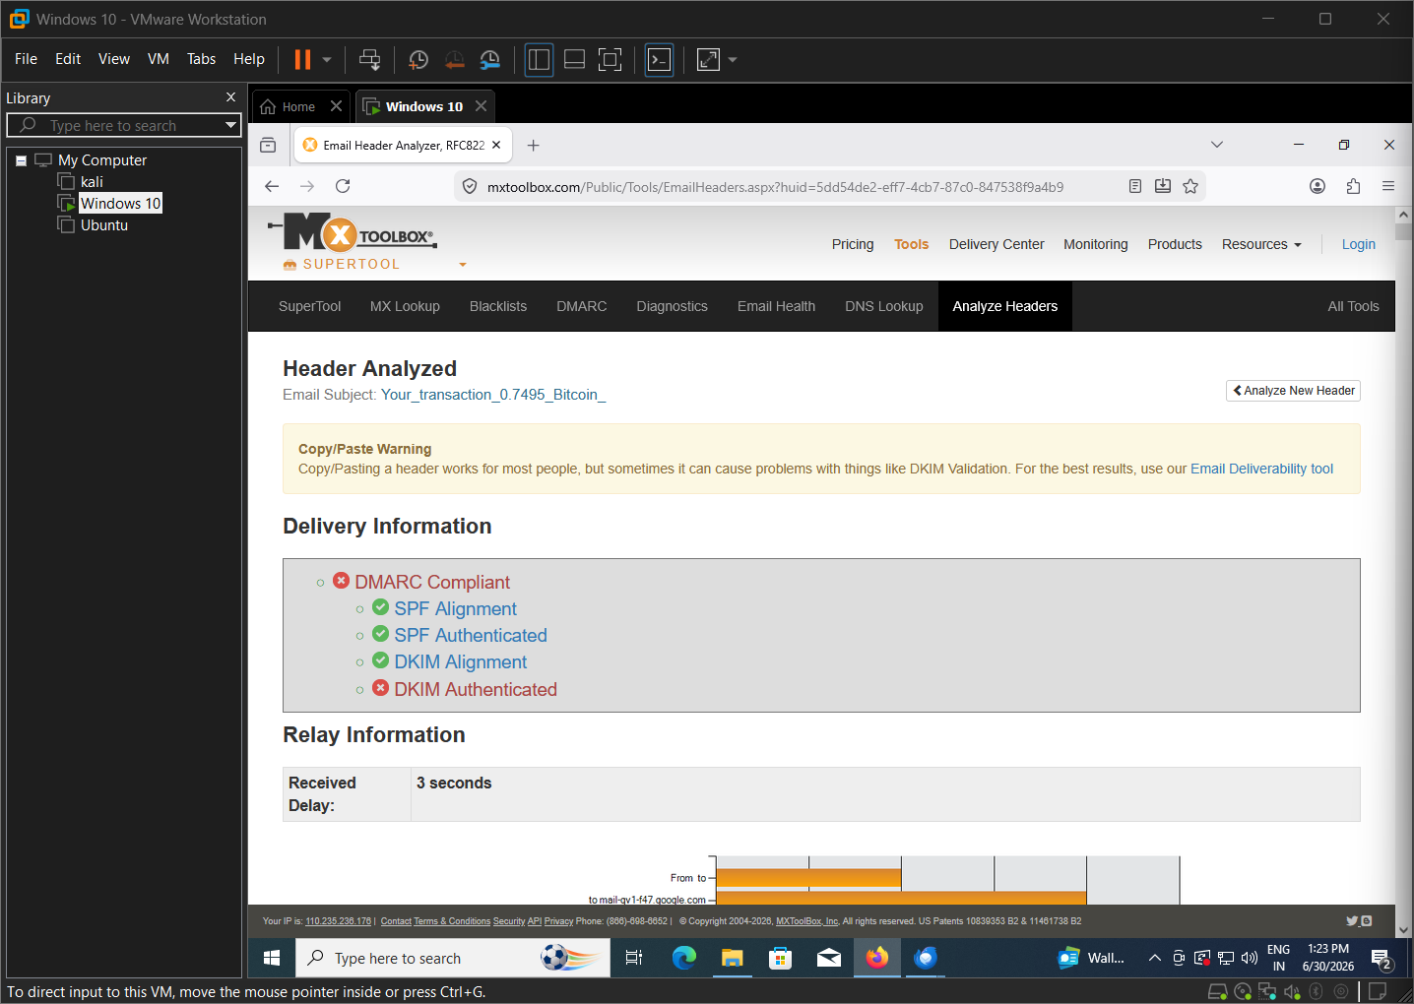The height and width of the screenshot is (1004, 1414).
Task: Click the DMARC Compliant result
Action: (x=432, y=582)
